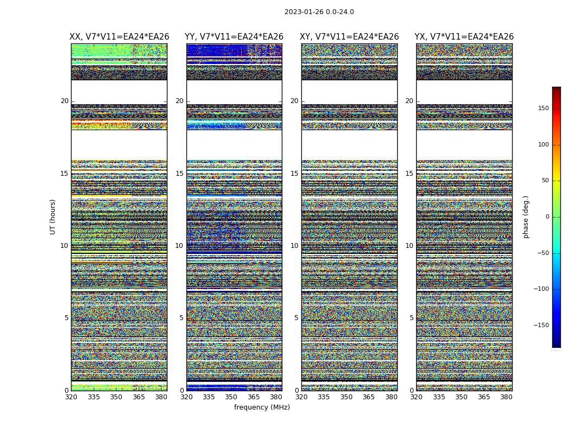Select the YY, V7*V11=EA24*EA26 panel title

(x=234, y=37)
